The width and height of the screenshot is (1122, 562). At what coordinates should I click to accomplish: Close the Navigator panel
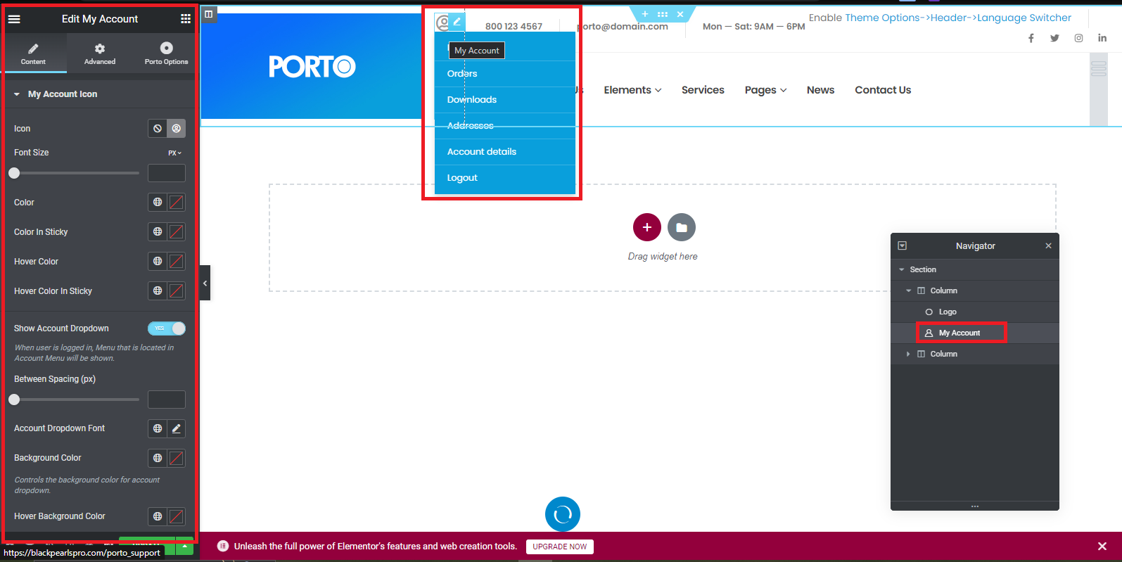1048,246
